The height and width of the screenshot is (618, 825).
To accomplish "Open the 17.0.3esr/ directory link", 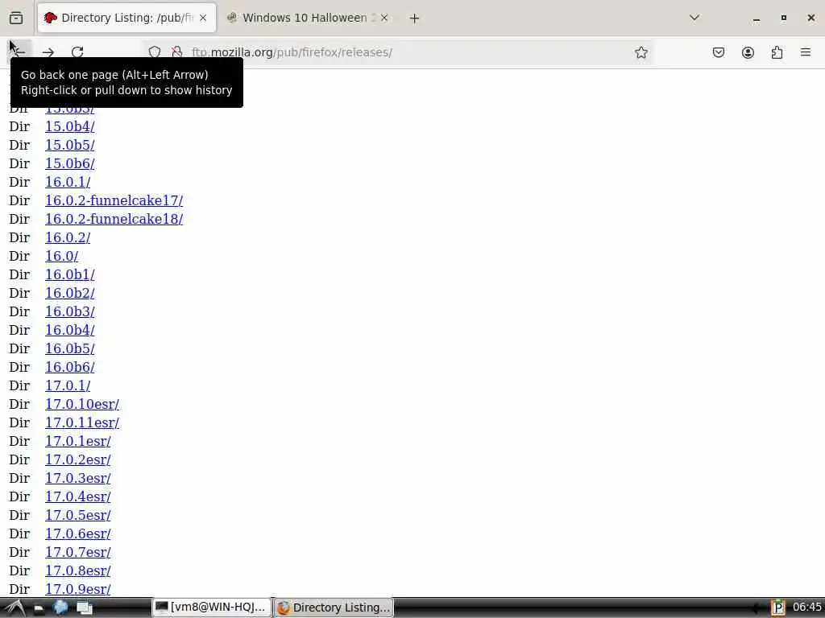I will (x=78, y=478).
